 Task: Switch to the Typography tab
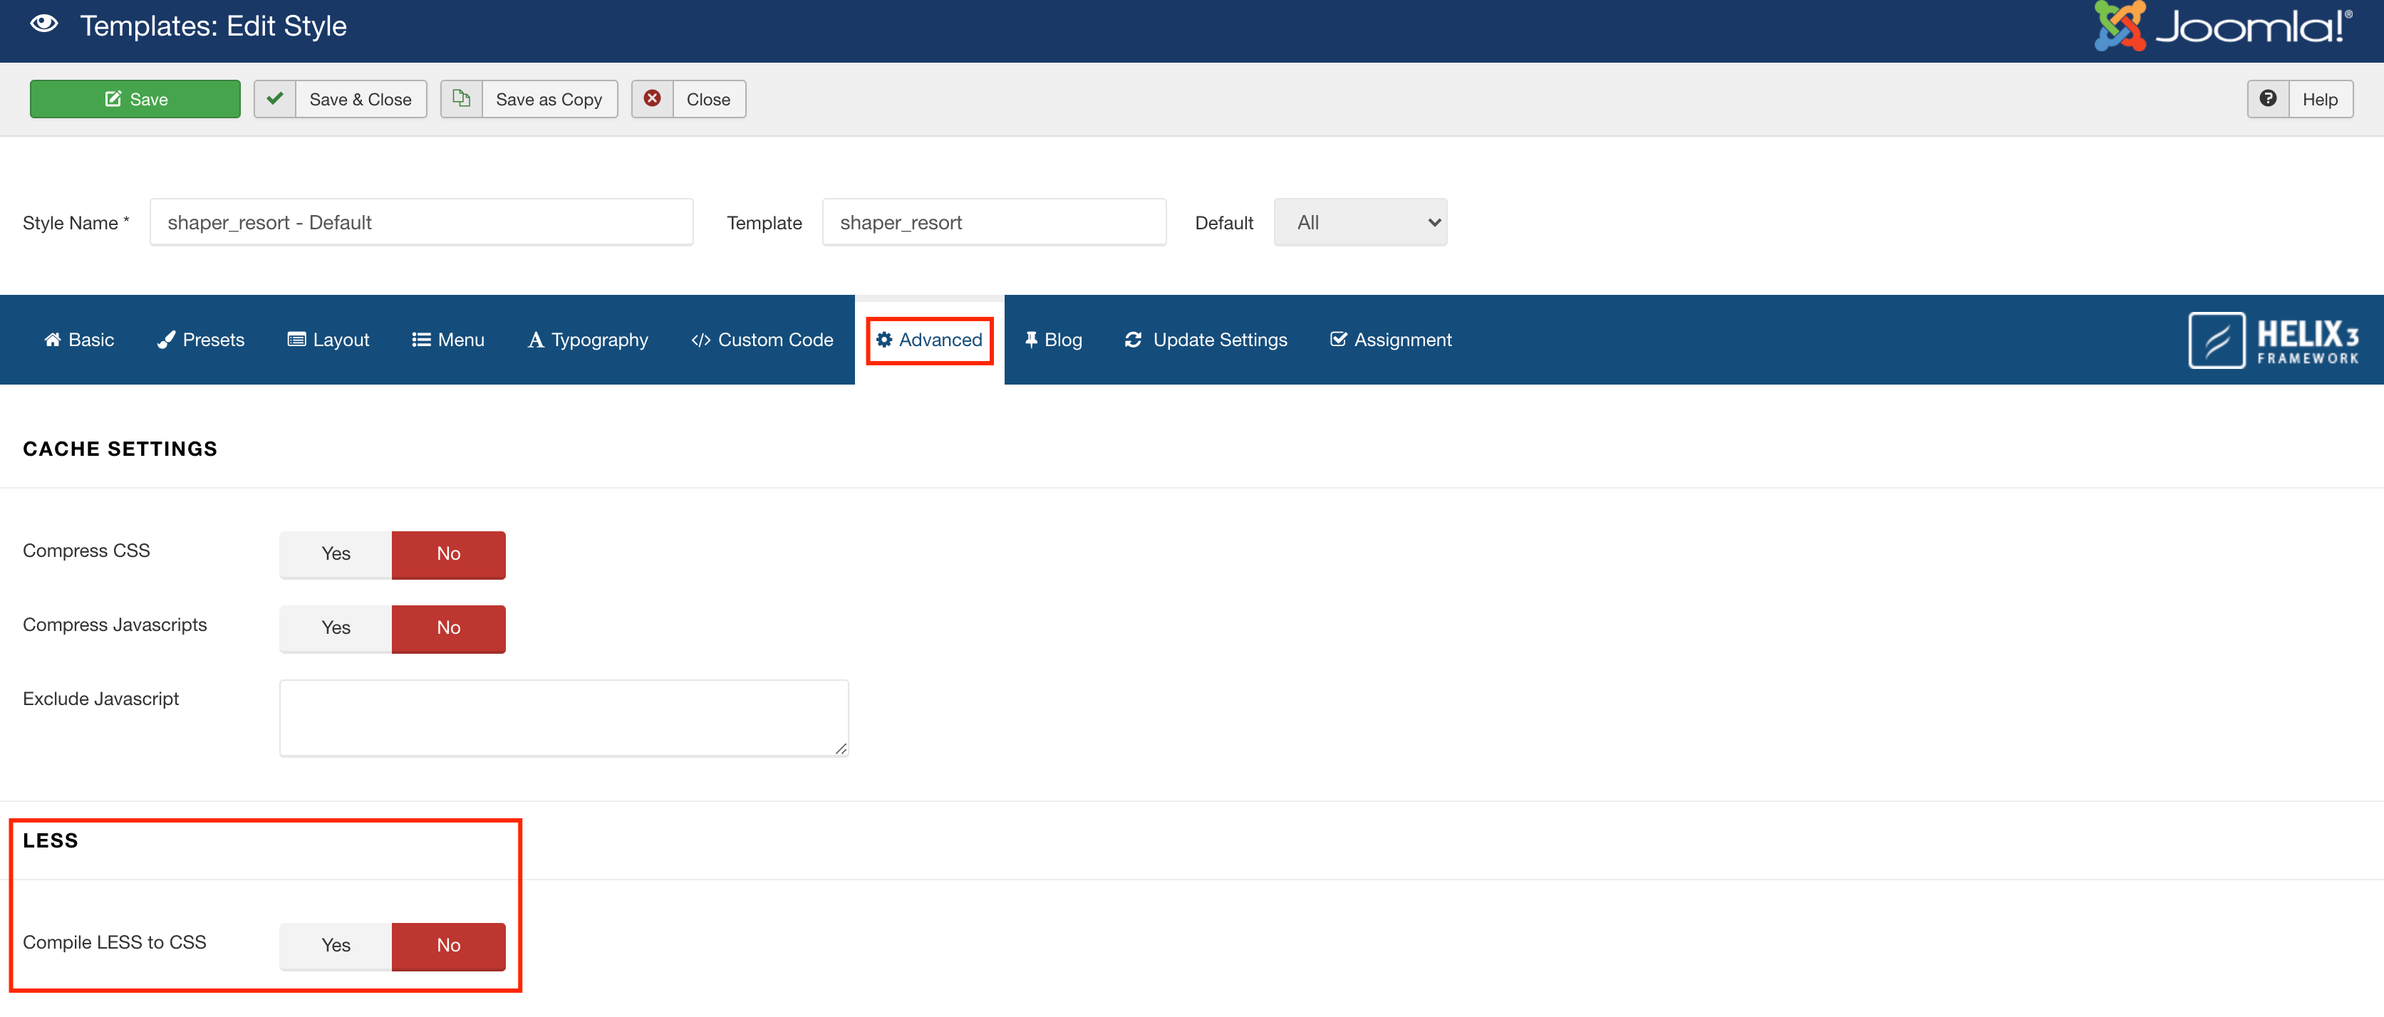pos(588,340)
